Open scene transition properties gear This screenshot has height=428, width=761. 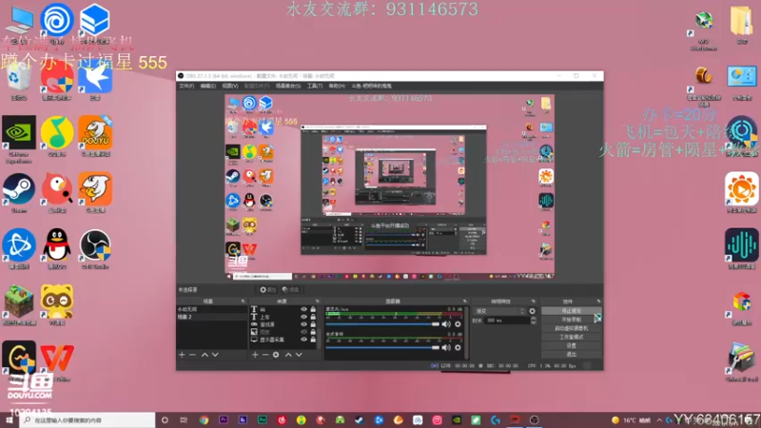[x=533, y=311]
